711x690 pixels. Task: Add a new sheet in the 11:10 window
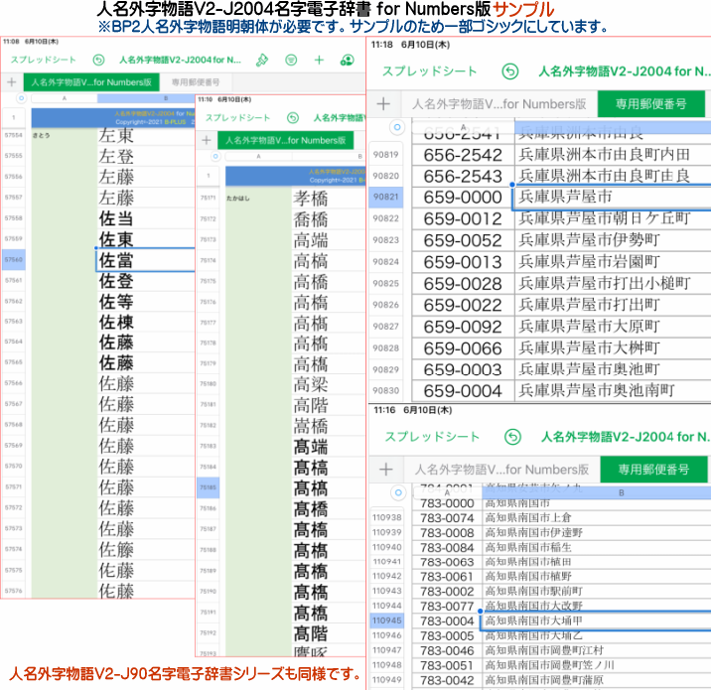tap(207, 140)
